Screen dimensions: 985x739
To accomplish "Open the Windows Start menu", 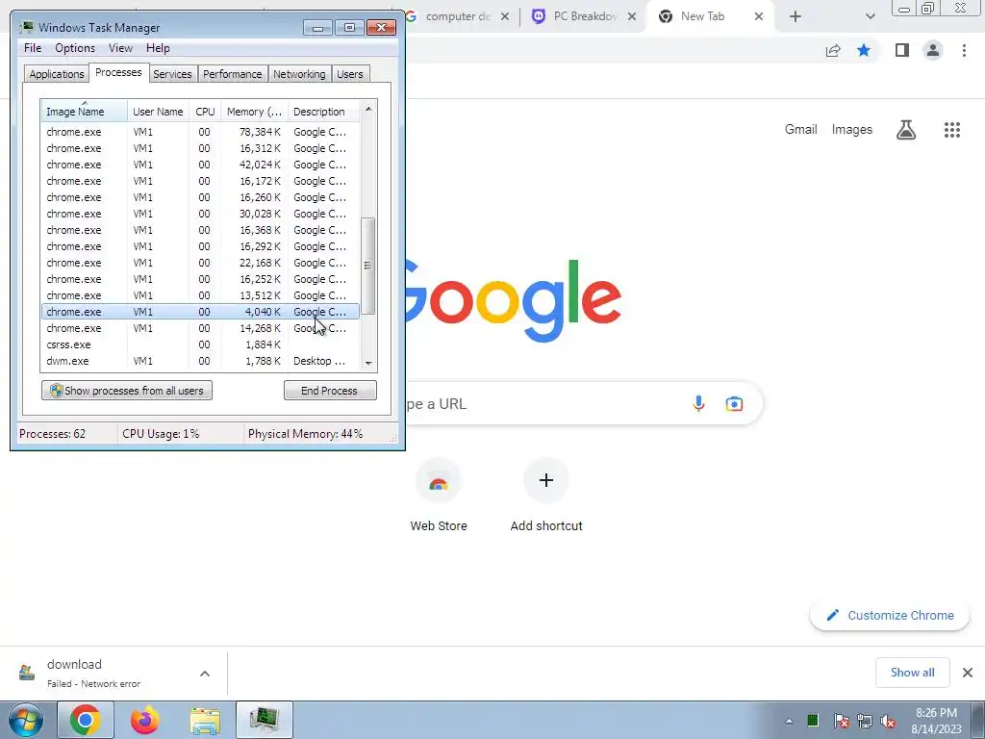I will tap(25, 720).
